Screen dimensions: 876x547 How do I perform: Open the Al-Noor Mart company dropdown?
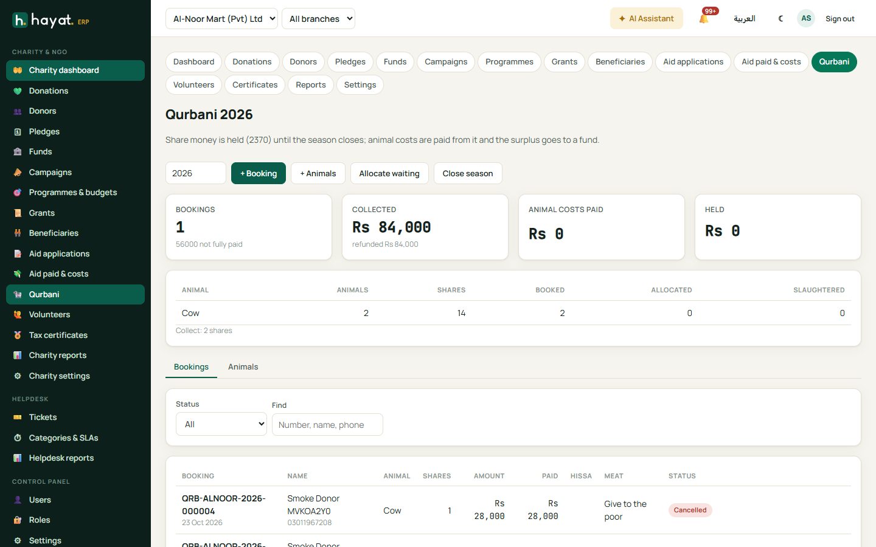point(221,18)
